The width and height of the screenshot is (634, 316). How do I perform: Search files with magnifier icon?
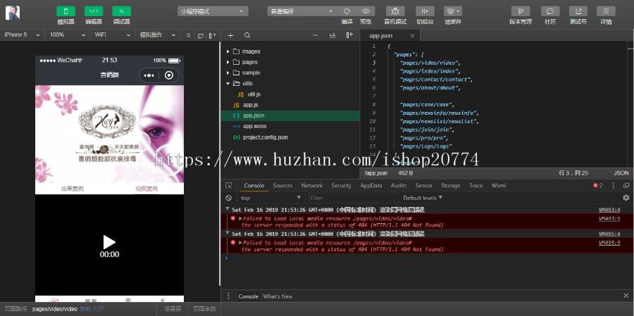click(247, 36)
